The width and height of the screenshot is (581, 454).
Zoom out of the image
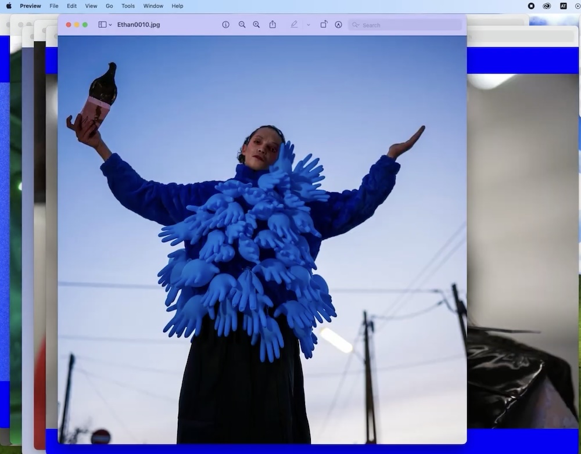tap(242, 25)
